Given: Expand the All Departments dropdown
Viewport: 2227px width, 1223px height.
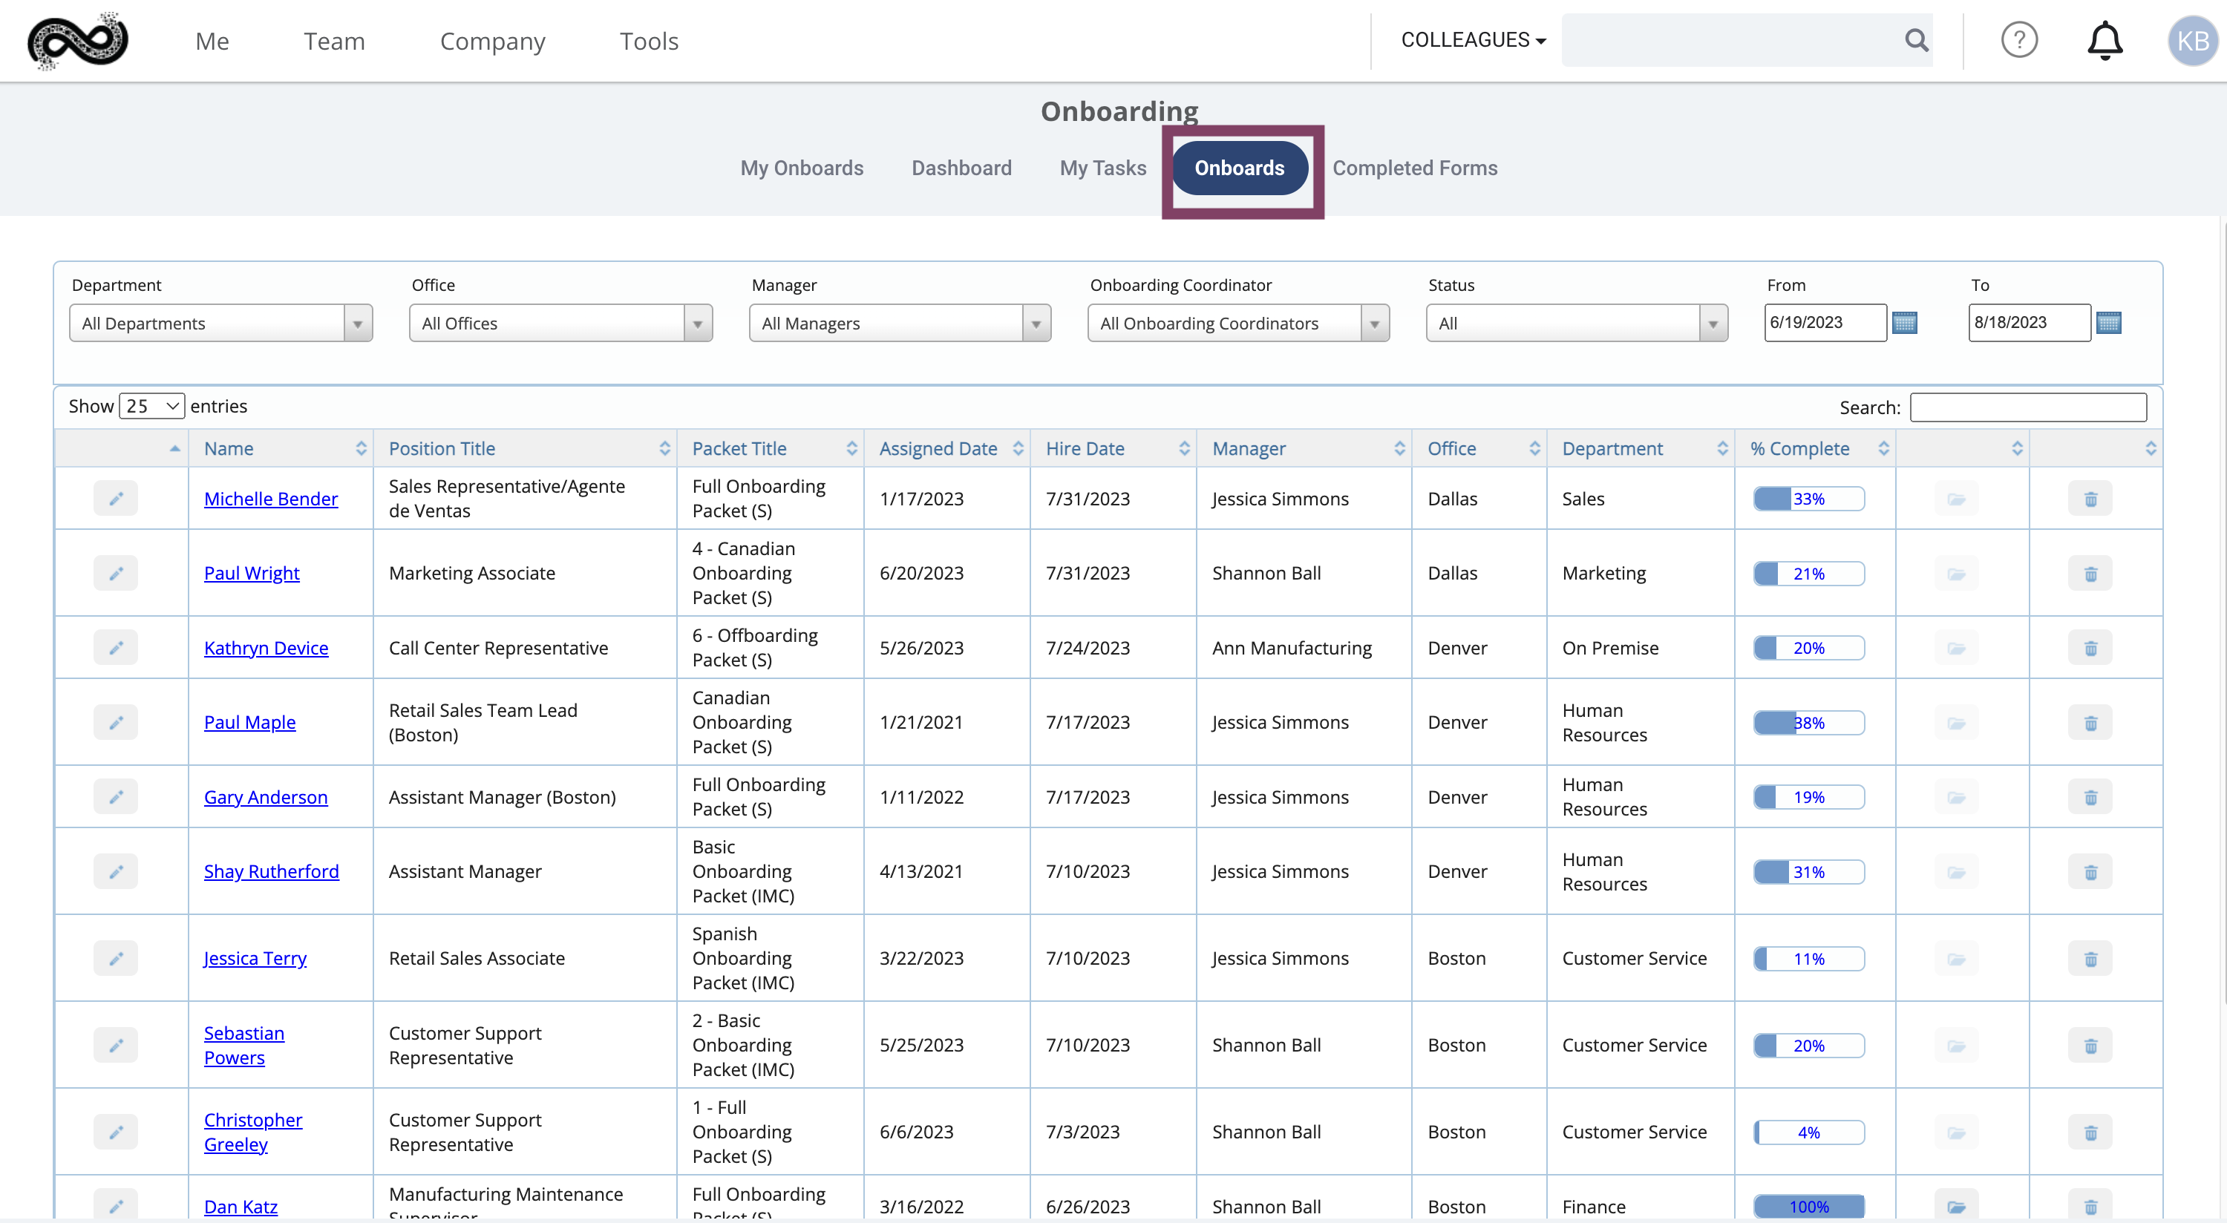Looking at the screenshot, I should click(x=220, y=324).
